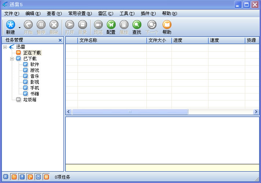Click the 目录 directory toolbar icon
The image size is (261, 183).
coord(83,25)
